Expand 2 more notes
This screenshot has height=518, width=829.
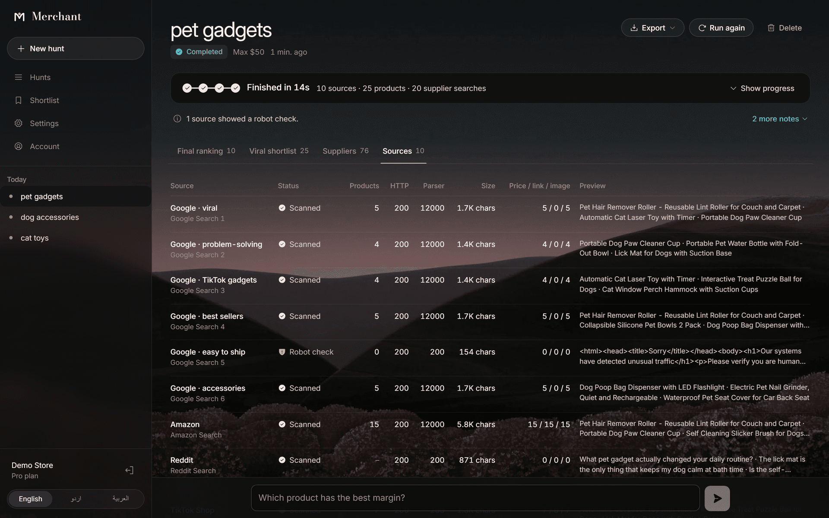tap(779, 119)
